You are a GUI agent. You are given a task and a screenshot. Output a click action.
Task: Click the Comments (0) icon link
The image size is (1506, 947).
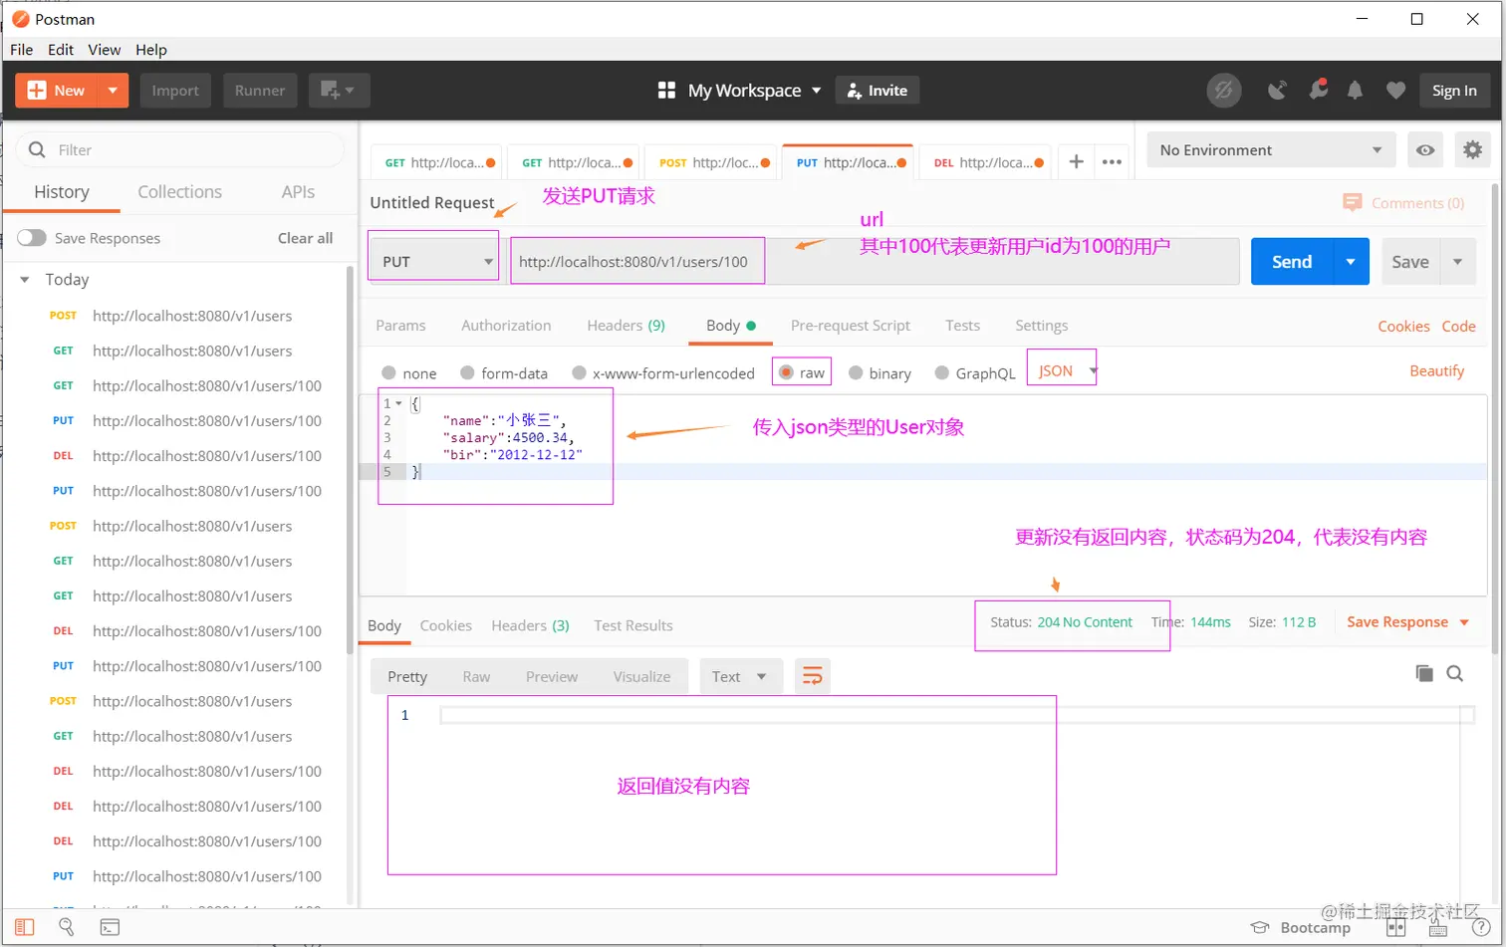point(1403,203)
